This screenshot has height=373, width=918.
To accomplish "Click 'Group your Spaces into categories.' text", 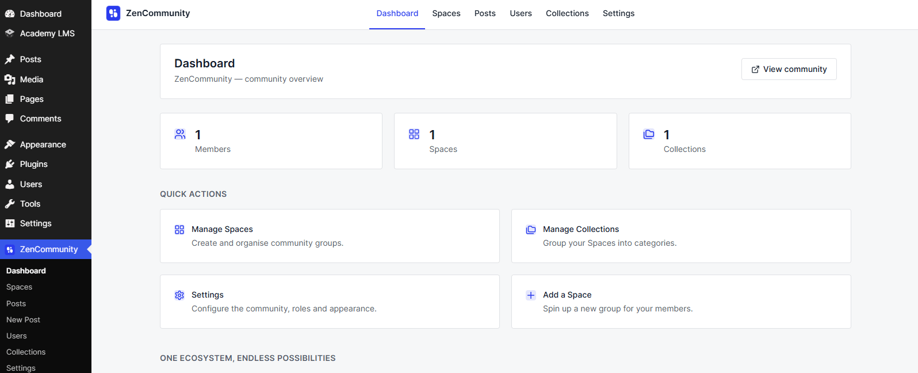I will click(x=610, y=243).
